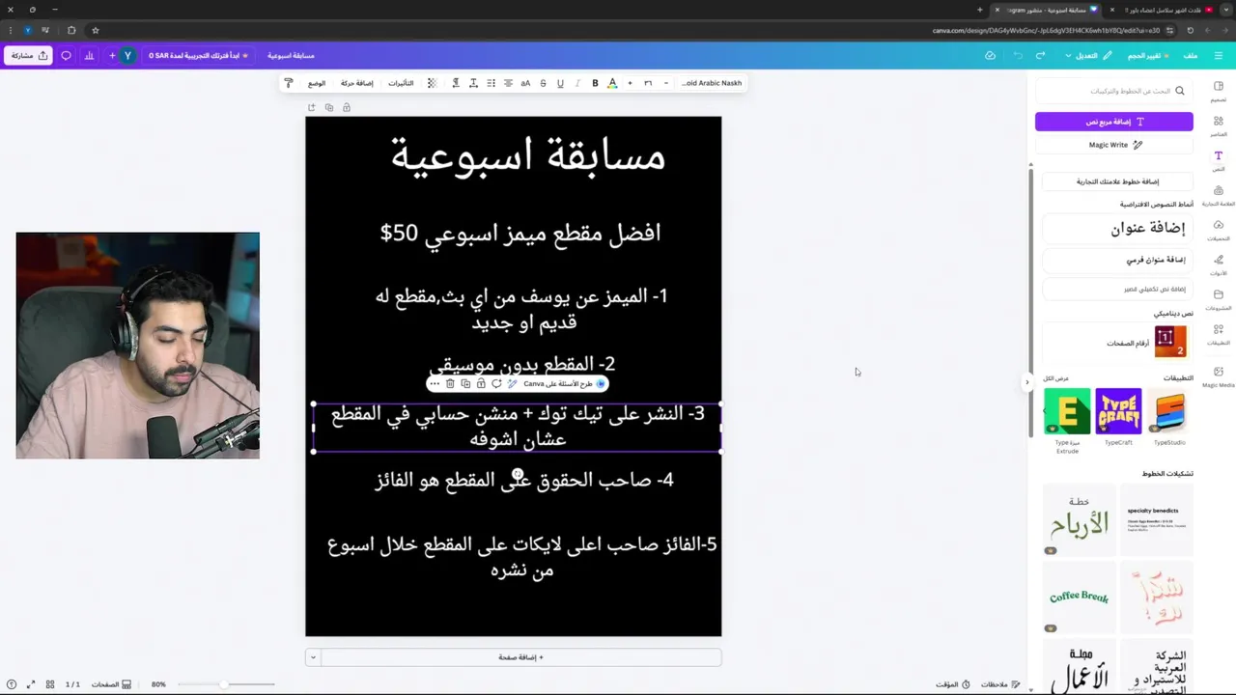Image resolution: width=1236 pixels, height=695 pixels.
Task: Open text spacing options icon
Action: pyautogui.click(x=473, y=83)
